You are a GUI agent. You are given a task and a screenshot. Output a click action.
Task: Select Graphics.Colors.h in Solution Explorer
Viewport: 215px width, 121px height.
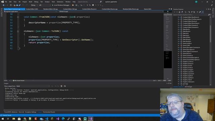[x=188, y=62]
